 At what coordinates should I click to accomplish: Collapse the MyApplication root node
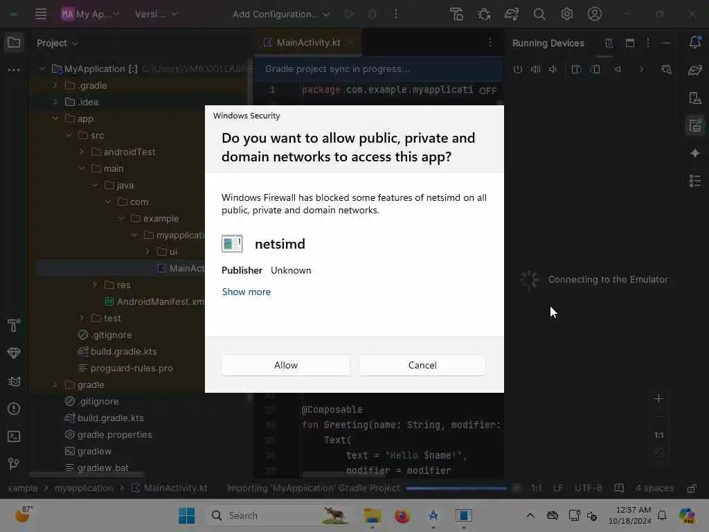coord(42,69)
